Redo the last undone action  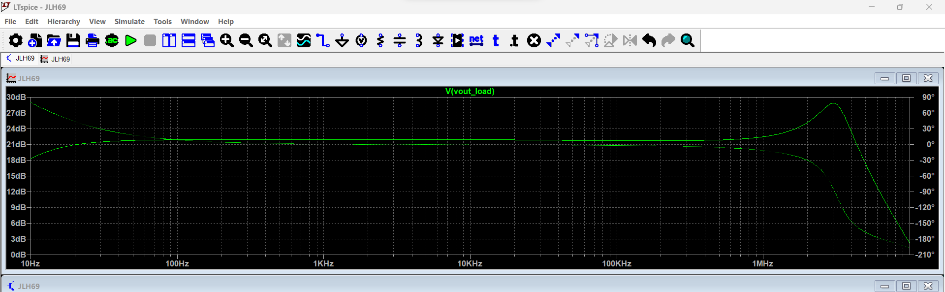(x=668, y=40)
